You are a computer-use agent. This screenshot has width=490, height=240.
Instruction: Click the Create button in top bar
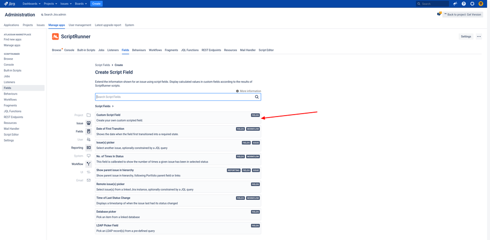click(96, 4)
